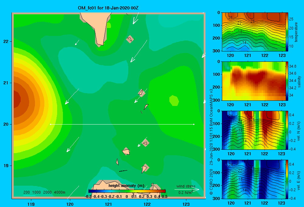Click the 'temperature' axis label

point(296,32)
